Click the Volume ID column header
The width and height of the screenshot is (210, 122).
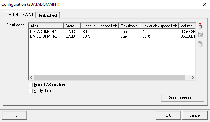point(187,26)
